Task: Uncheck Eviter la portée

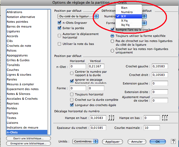Action: click(60, 28)
